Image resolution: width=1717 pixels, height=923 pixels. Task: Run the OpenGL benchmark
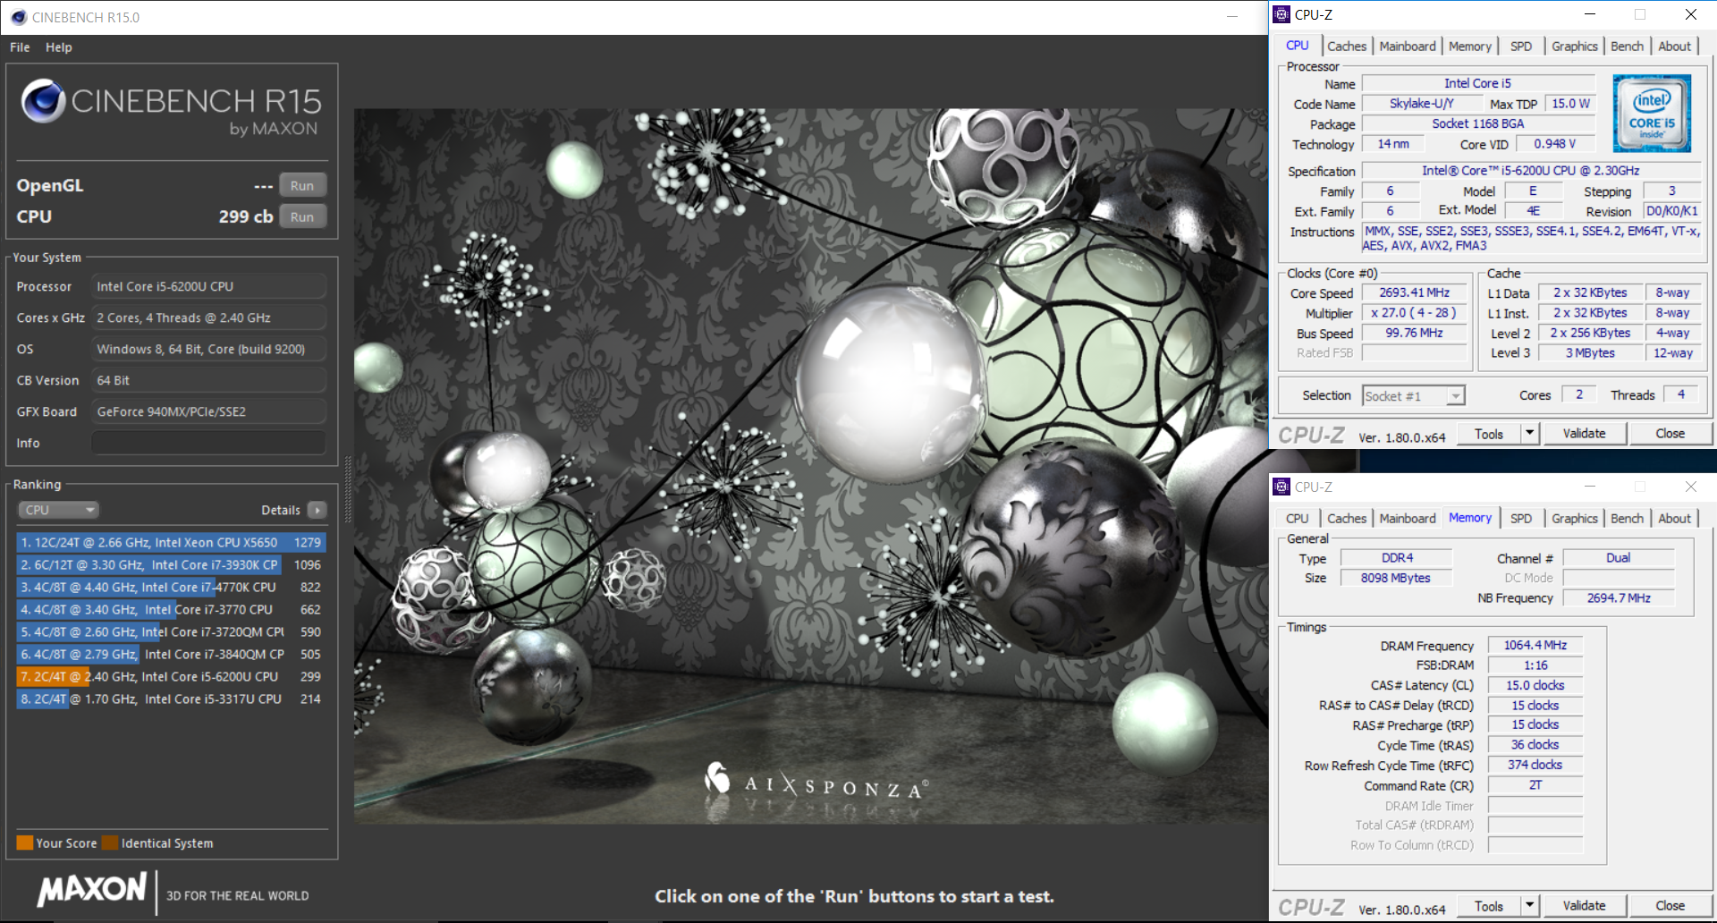(302, 185)
